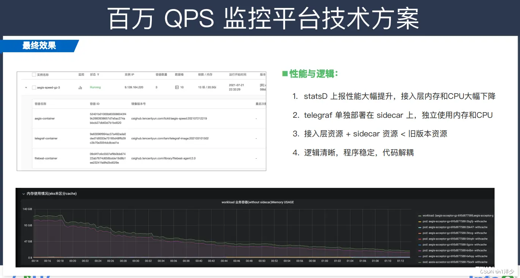Click the 运行开始时间 column header
Viewport: 520px width, 278px height.
click(x=238, y=75)
